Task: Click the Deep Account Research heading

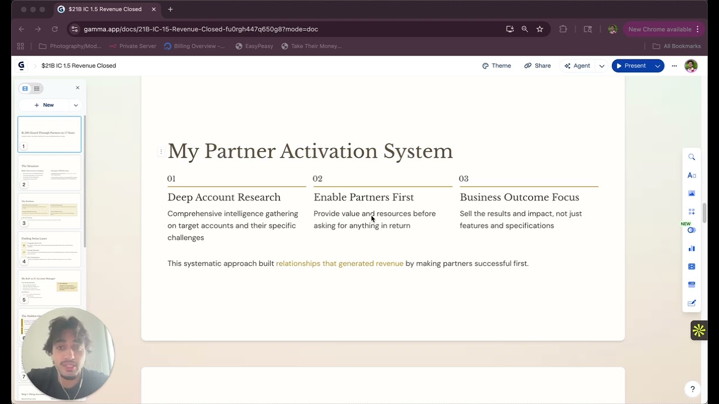Action: point(224,198)
